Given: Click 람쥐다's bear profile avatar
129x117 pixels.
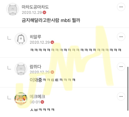Looking at the screenshot, I should pyautogui.click(x=21, y=69).
